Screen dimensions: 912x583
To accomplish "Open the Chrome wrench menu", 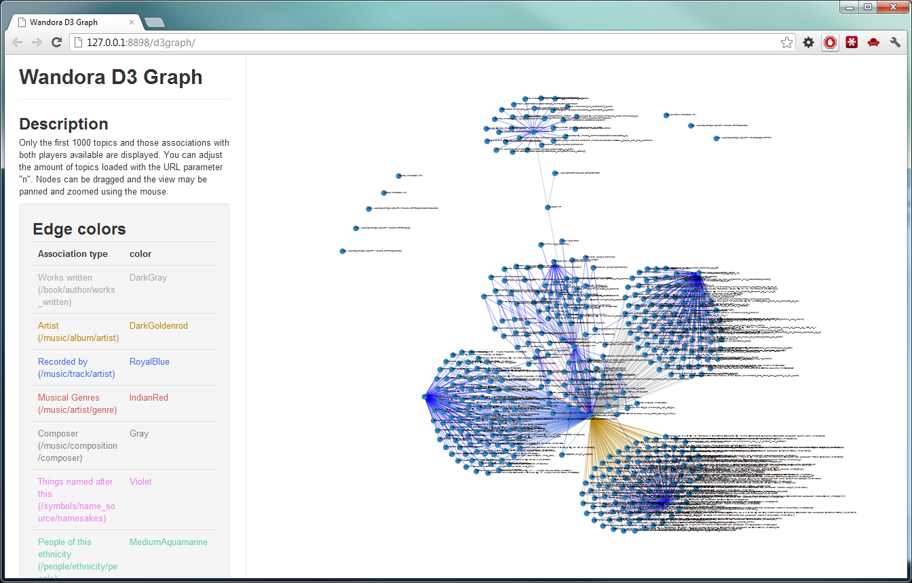I will pyautogui.click(x=895, y=43).
